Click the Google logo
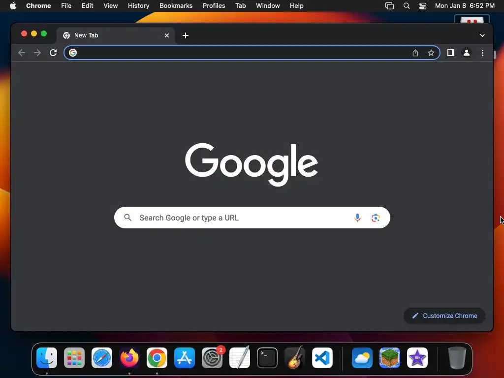 [x=252, y=164]
